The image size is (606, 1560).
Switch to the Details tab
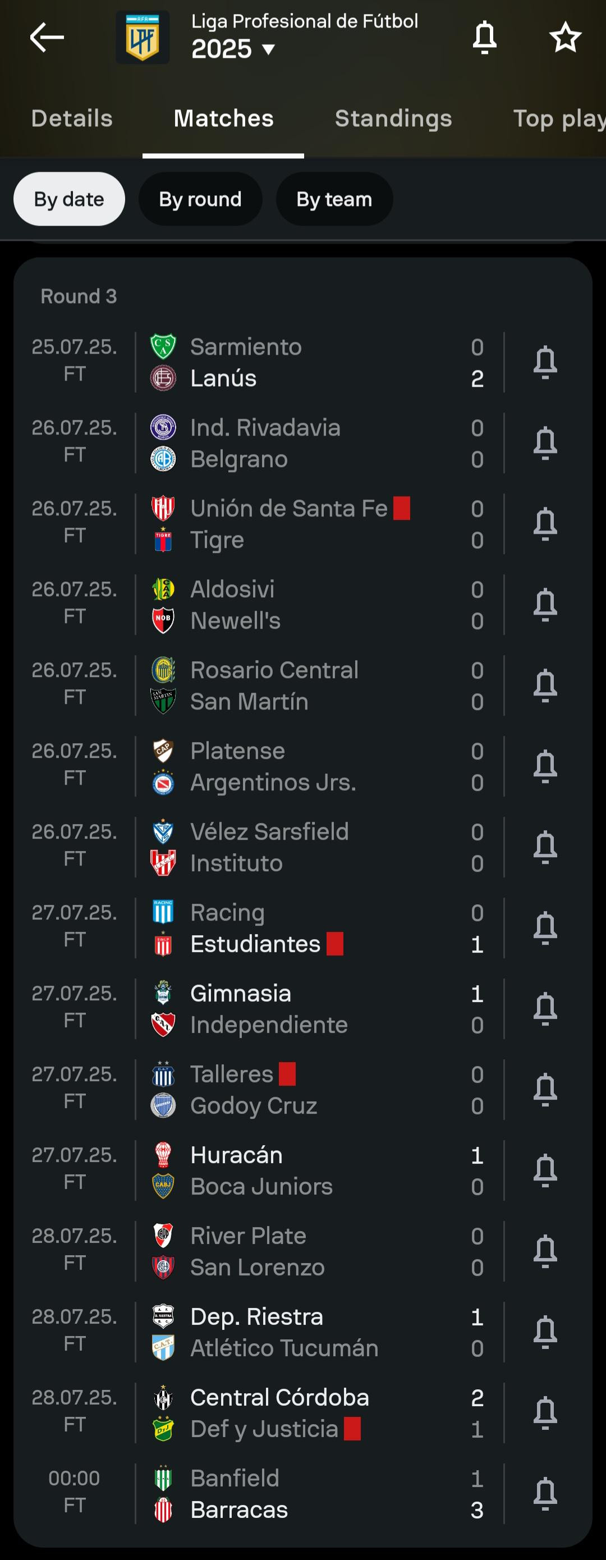(x=72, y=118)
